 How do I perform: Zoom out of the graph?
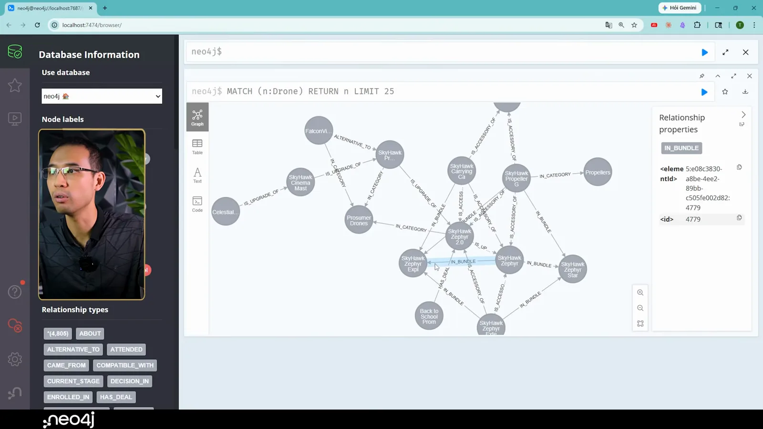(640, 308)
